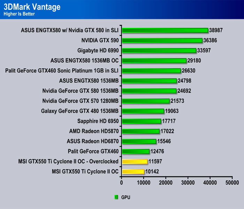Click the 24692 score value
This screenshot has height=209, width=244.
point(184,91)
